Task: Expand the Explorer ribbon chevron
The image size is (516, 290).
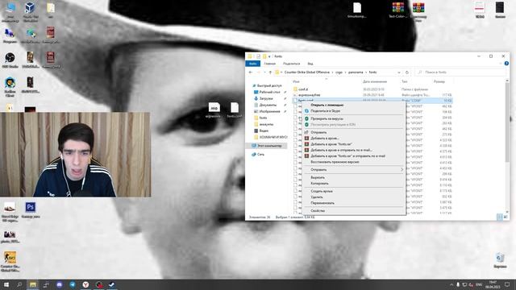Action: pyautogui.click(x=501, y=64)
